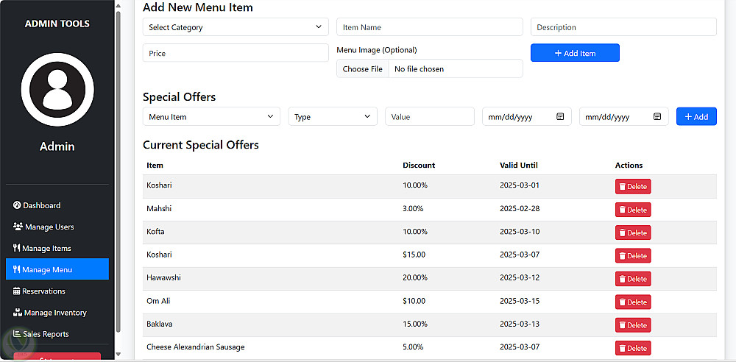Click the Item Name input field
The height and width of the screenshot is (362, 736).
[x=430, y=27]
